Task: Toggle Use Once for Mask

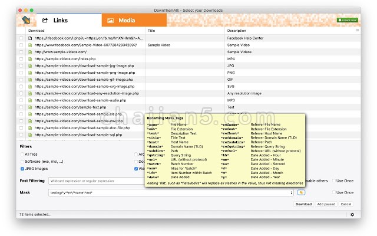Action: tap(334, 192)
